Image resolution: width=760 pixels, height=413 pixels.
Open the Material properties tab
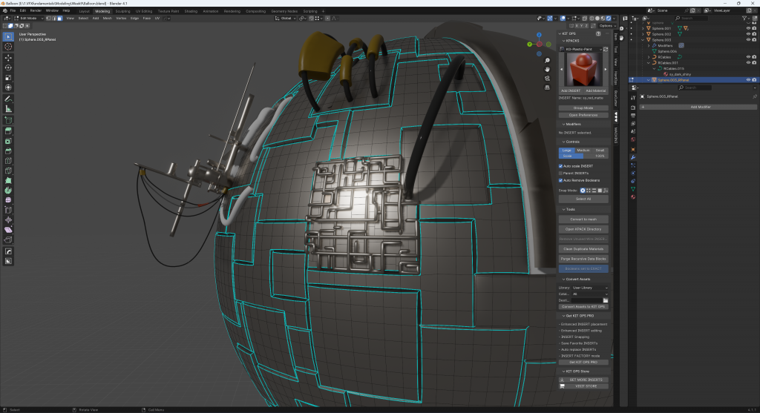tap(633, 197)
